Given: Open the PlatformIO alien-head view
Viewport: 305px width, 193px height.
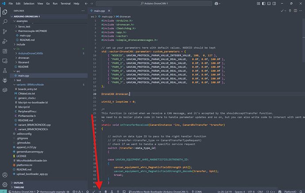Looking at the screenshot, I should [5, 80].
